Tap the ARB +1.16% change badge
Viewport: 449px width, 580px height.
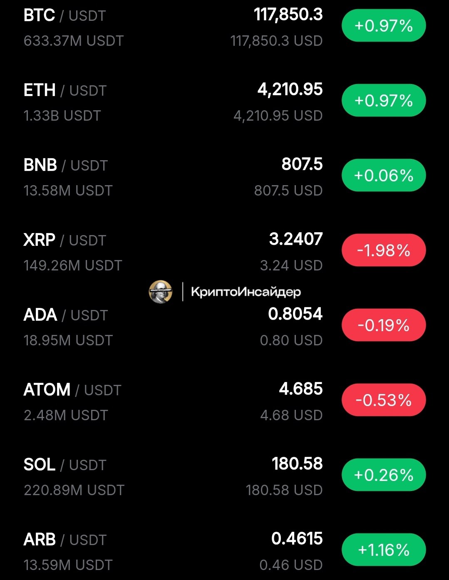click(x=384, y=550)
